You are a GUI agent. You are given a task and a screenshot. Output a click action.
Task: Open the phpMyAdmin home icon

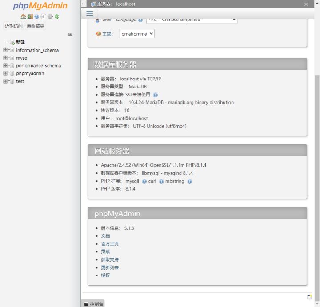click(23, 16)
